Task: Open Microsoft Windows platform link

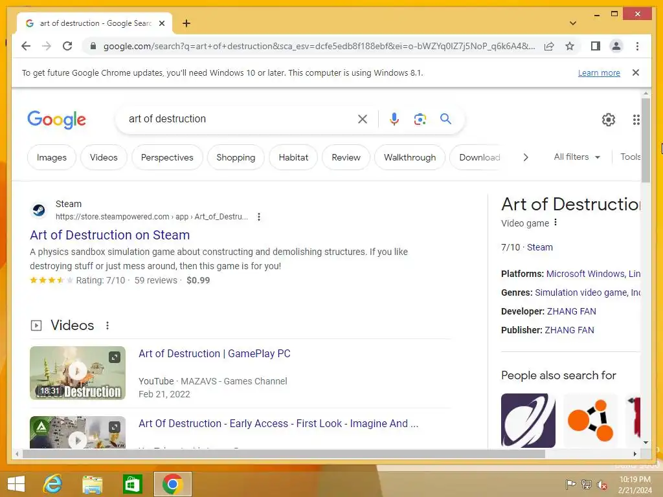Action: [x=585, y=274]
